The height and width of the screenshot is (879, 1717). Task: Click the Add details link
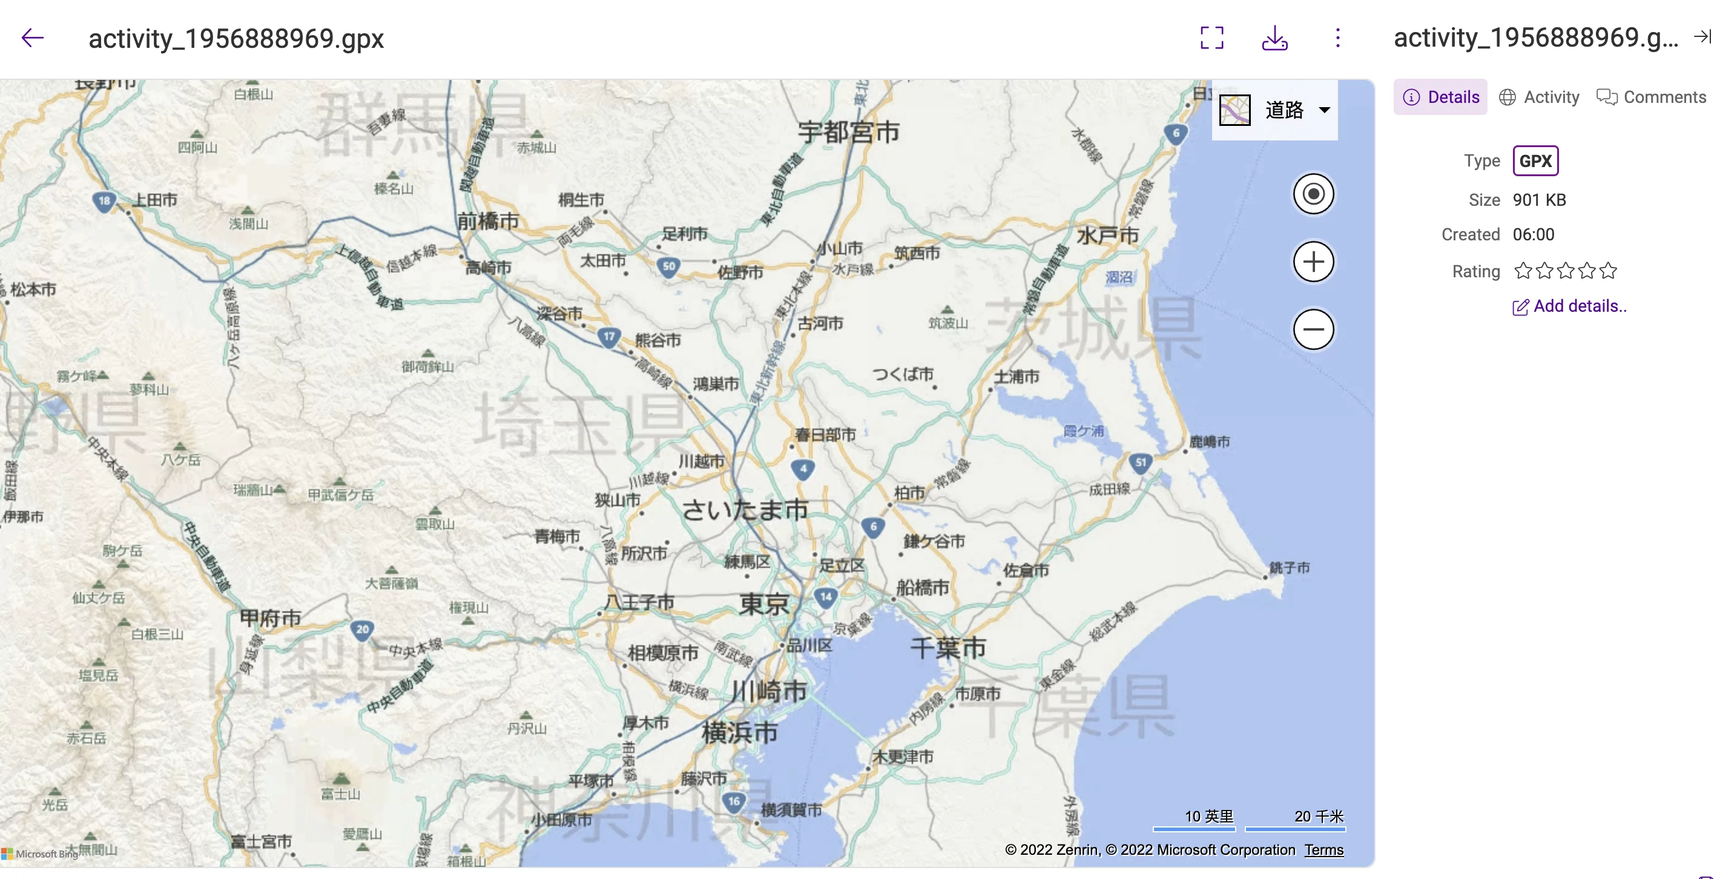[x=1569, y=306]
